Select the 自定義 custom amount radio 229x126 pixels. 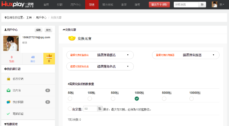[70, 109]
